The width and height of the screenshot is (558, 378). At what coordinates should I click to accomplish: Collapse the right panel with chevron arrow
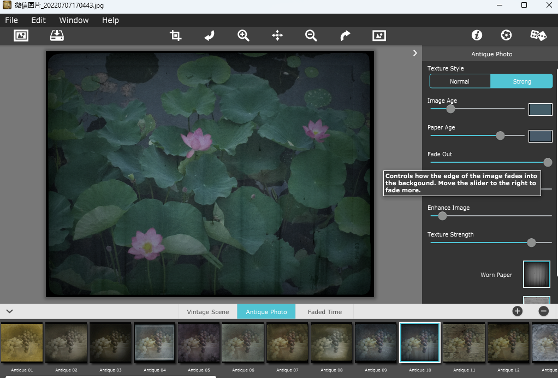(415, 53)
